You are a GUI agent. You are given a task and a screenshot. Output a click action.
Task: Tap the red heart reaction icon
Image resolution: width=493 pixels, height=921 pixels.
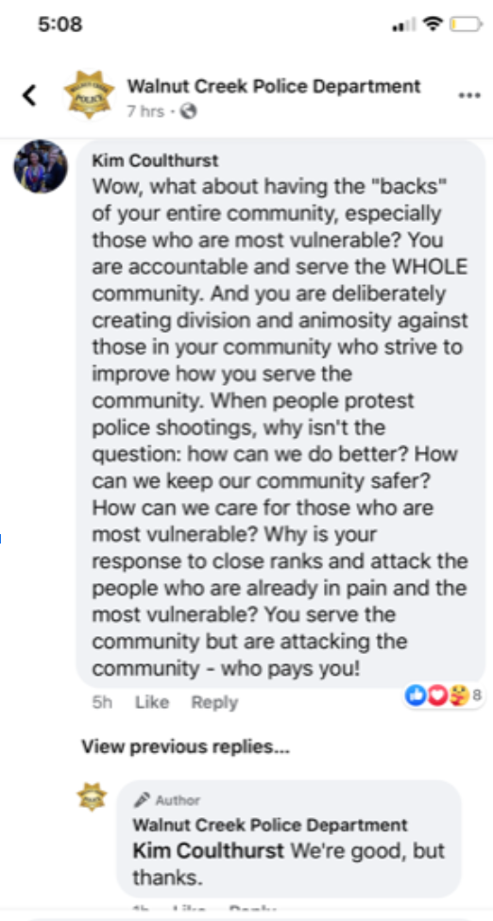point(435,696)
